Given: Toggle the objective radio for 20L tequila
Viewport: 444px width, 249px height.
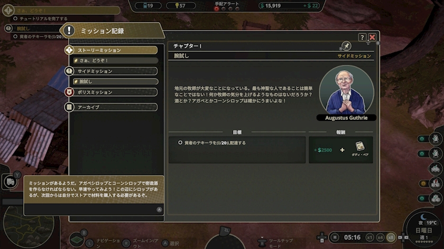Looking at the screenshot, I should pyautogui.click(x=180, y=142).
